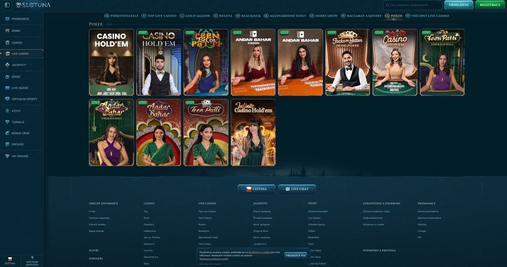Open the Andar Bahar X5000 game

tap(253, 62)
